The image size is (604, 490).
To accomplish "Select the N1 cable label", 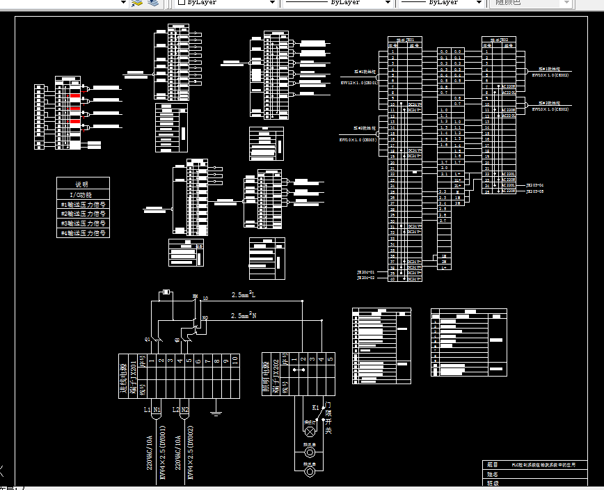I will click(157, 409).
